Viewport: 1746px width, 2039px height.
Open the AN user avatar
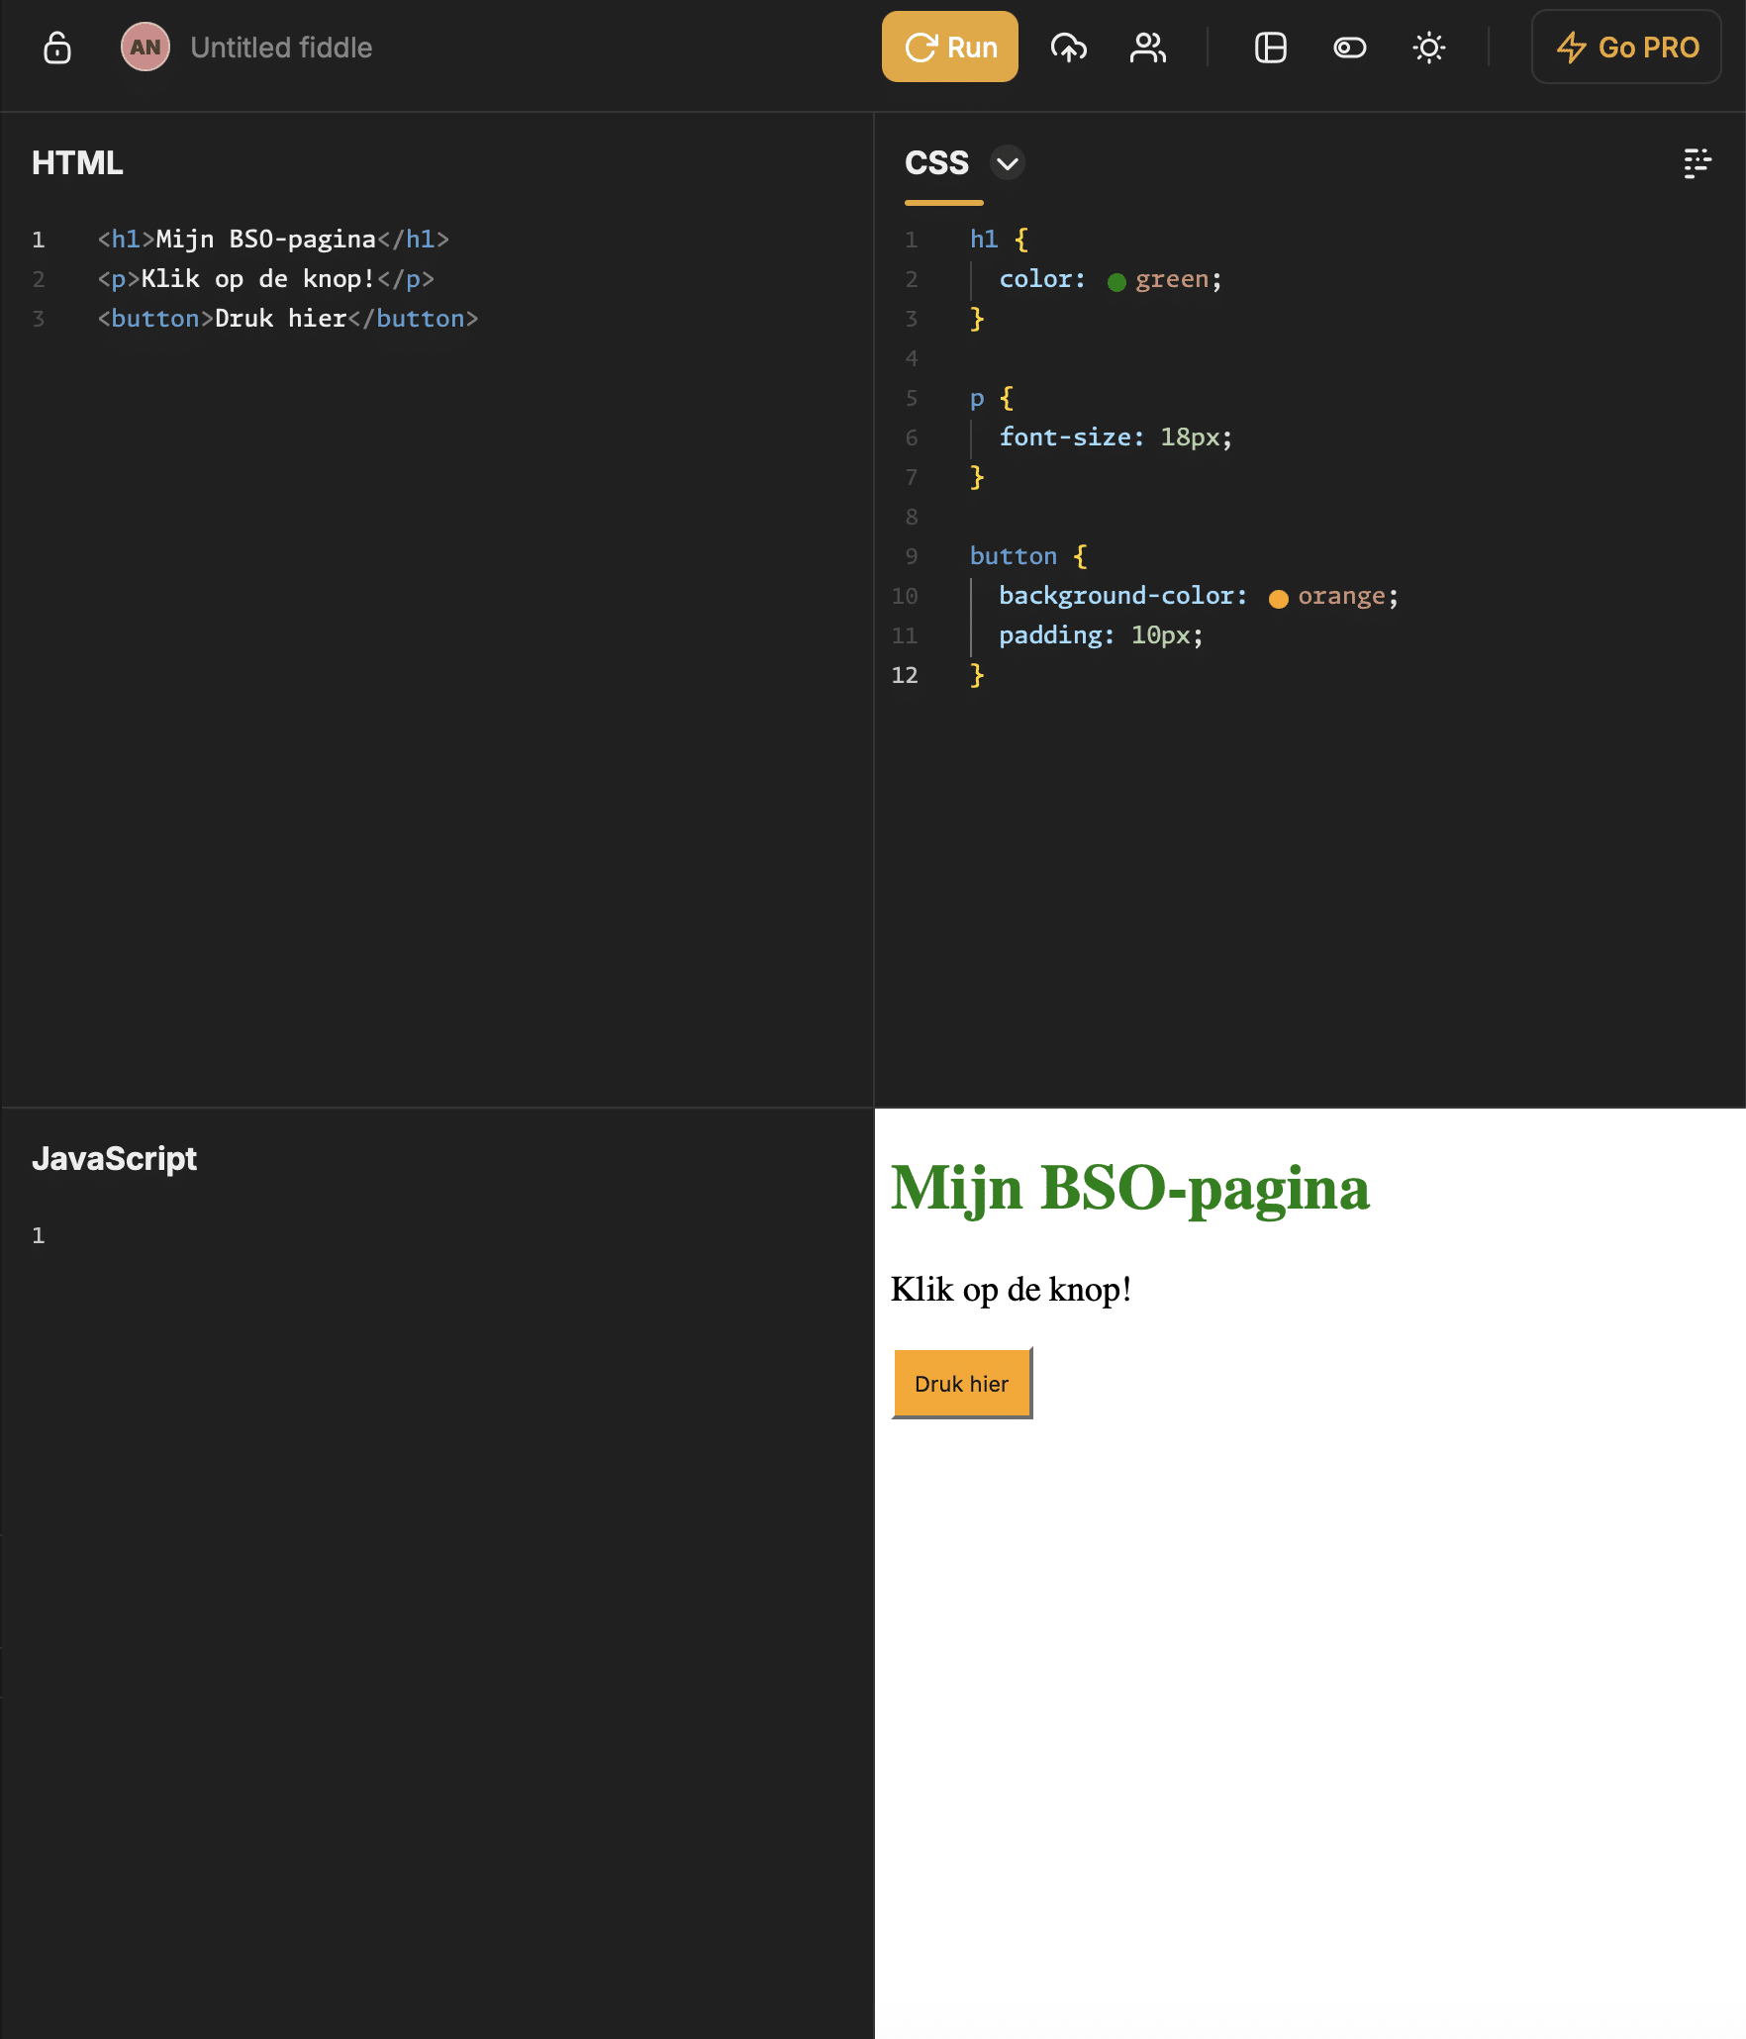click(x=145, y=48)
